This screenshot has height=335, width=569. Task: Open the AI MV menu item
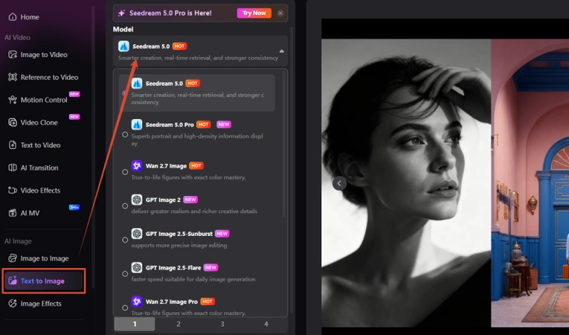44,213
